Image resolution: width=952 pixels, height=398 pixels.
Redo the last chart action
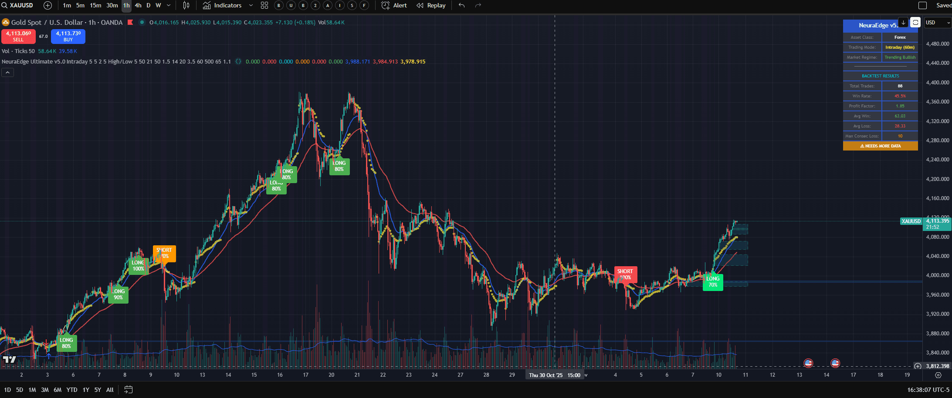(x=478, y=5)
